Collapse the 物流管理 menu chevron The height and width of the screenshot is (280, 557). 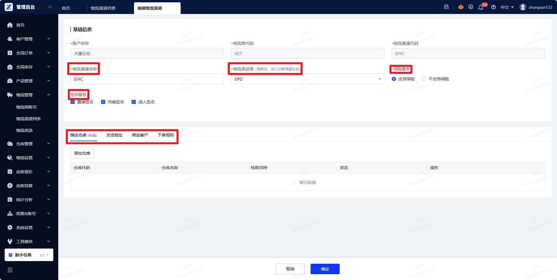(x=49, y=95)
